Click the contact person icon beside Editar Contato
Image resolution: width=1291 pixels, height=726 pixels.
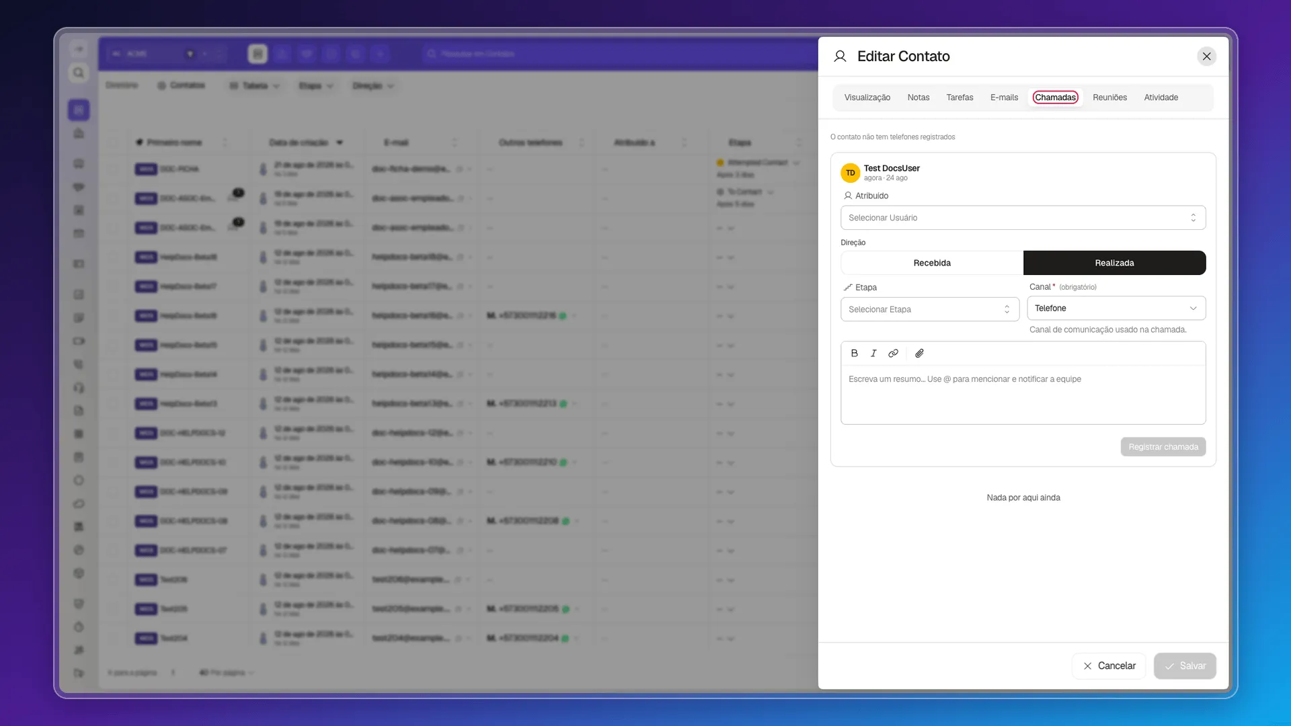(840, 56)
